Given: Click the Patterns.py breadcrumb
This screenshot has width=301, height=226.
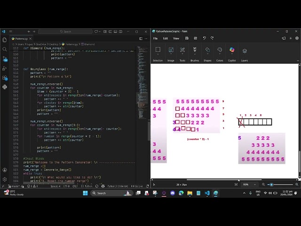Looking at the screenshot, I should coord(70,44).
